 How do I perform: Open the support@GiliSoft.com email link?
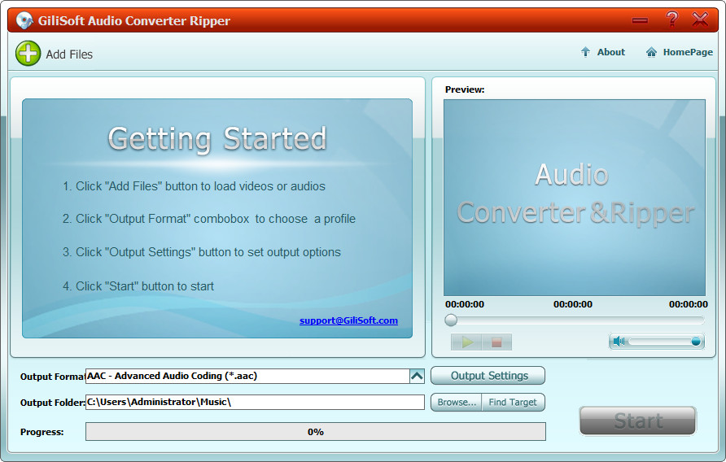click(x=348, y=320)
